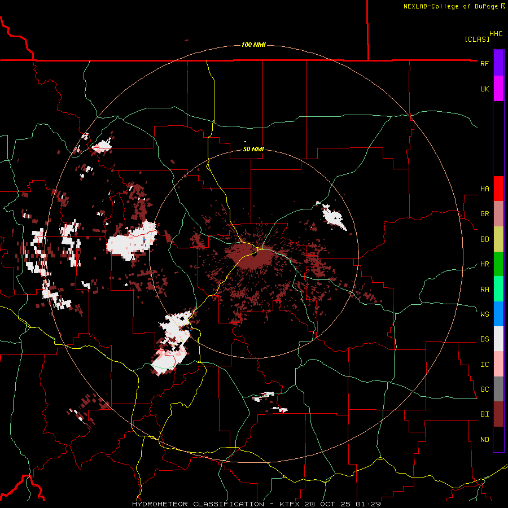The height and width of the screenshot is (508, 508).
Task: Click the 50 NMI range ring label
Action: [x=253, y=149]
